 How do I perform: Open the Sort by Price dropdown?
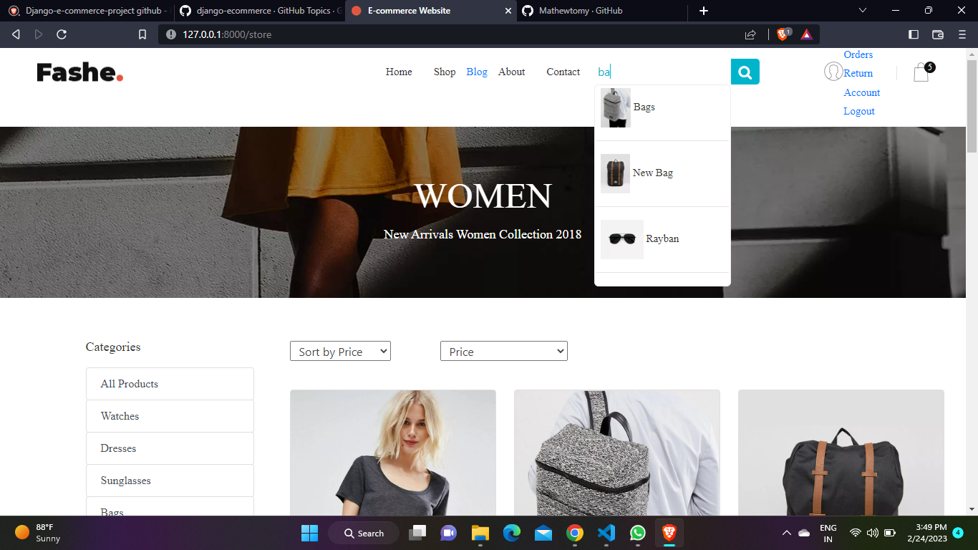(340, 351)
